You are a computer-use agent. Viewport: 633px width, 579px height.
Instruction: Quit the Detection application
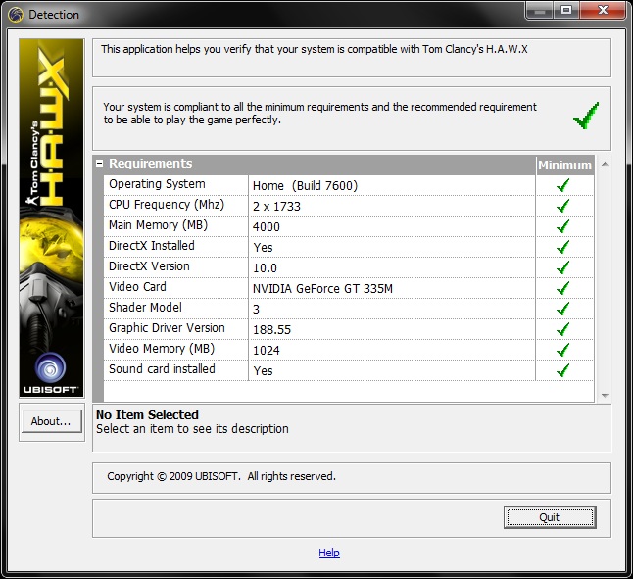[550, 517]
